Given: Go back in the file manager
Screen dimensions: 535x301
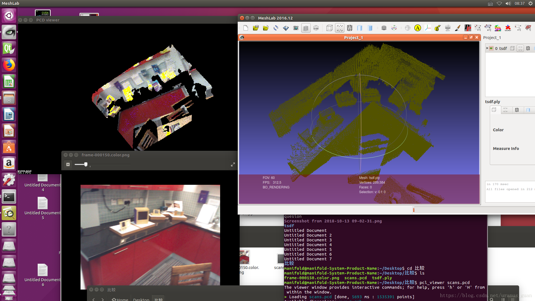Looking at the screenshot, I should tap(94, 299).
